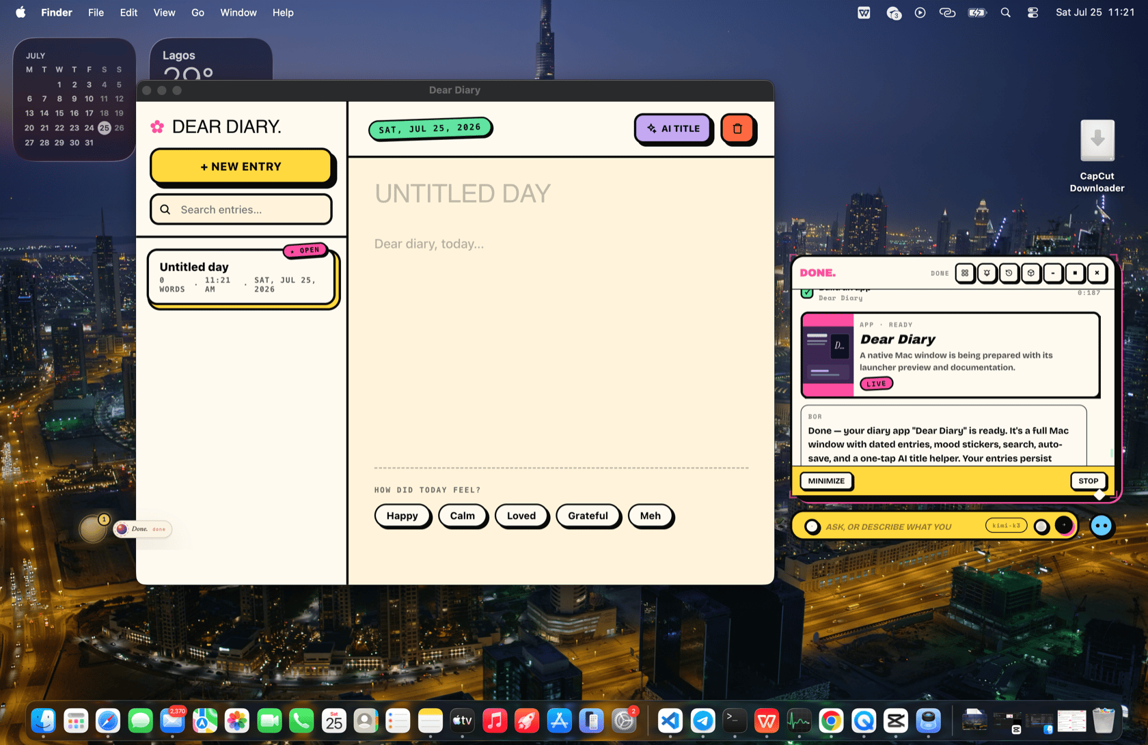This screenshot has height=745, width=1148.
Task: Click the linked chain menu bar icon
Action: click(947, 12)
